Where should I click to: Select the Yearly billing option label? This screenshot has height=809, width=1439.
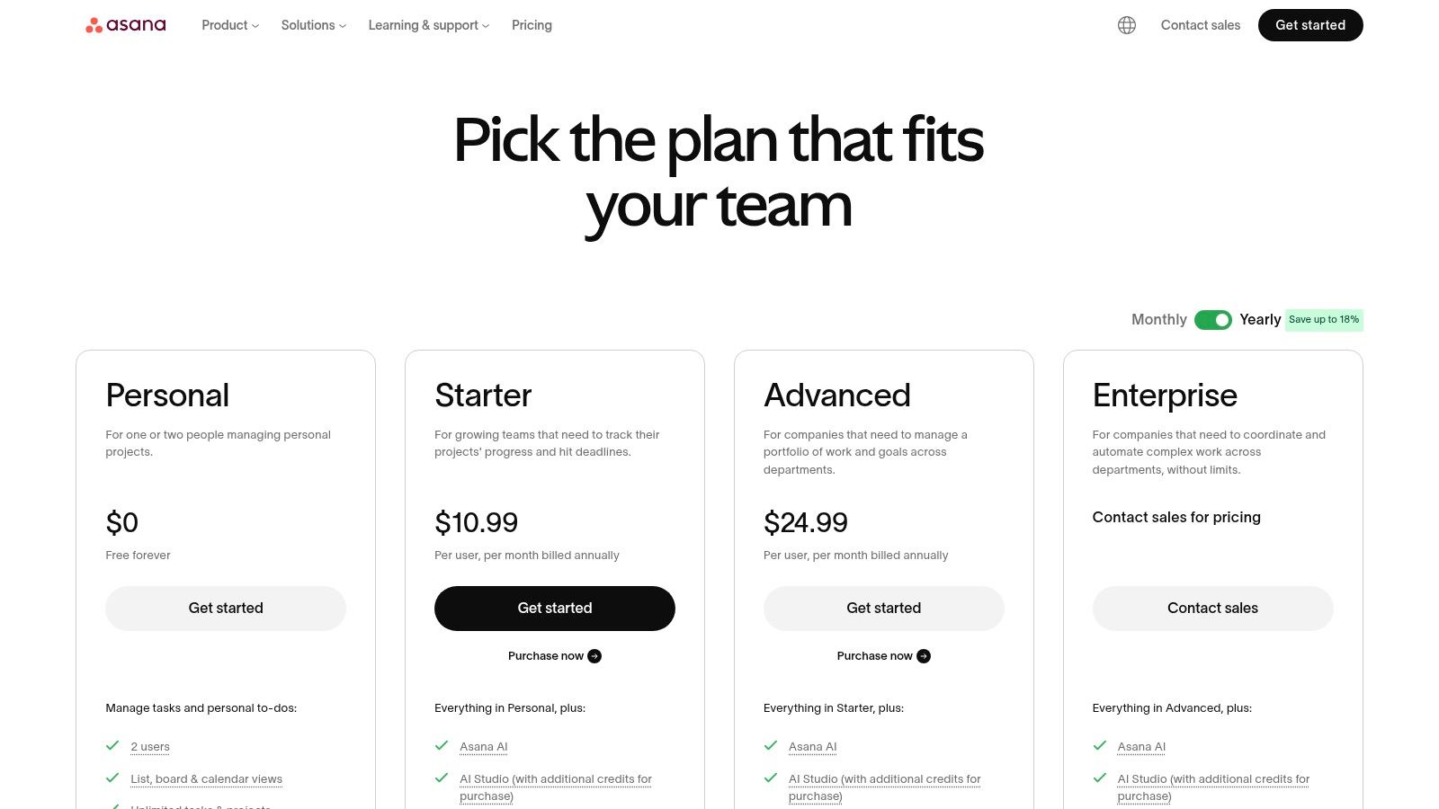click(1259, 320)
